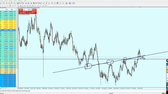
Task: Click the red SELL button
Action: coord(21,10)
